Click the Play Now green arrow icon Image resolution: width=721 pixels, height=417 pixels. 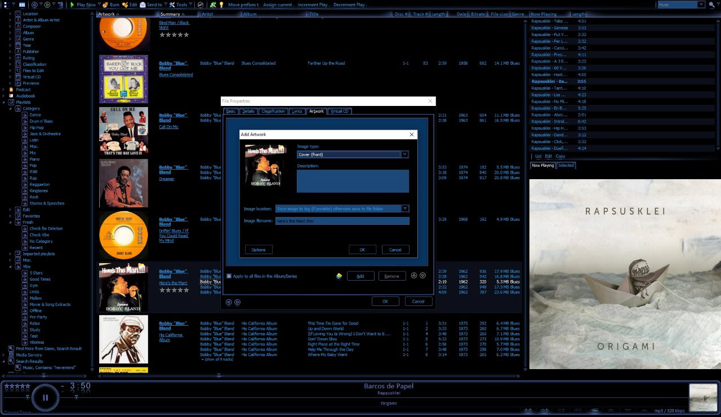tap(73, 5)
